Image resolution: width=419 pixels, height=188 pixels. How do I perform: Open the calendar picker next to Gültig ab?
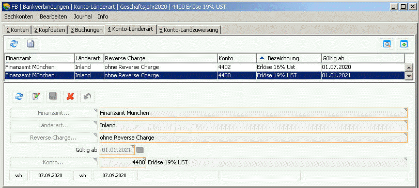pyautogui.click(x=140, y=150)
